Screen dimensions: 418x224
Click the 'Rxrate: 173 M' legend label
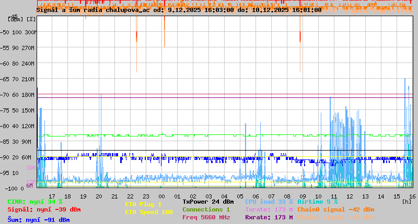point(269,217)
